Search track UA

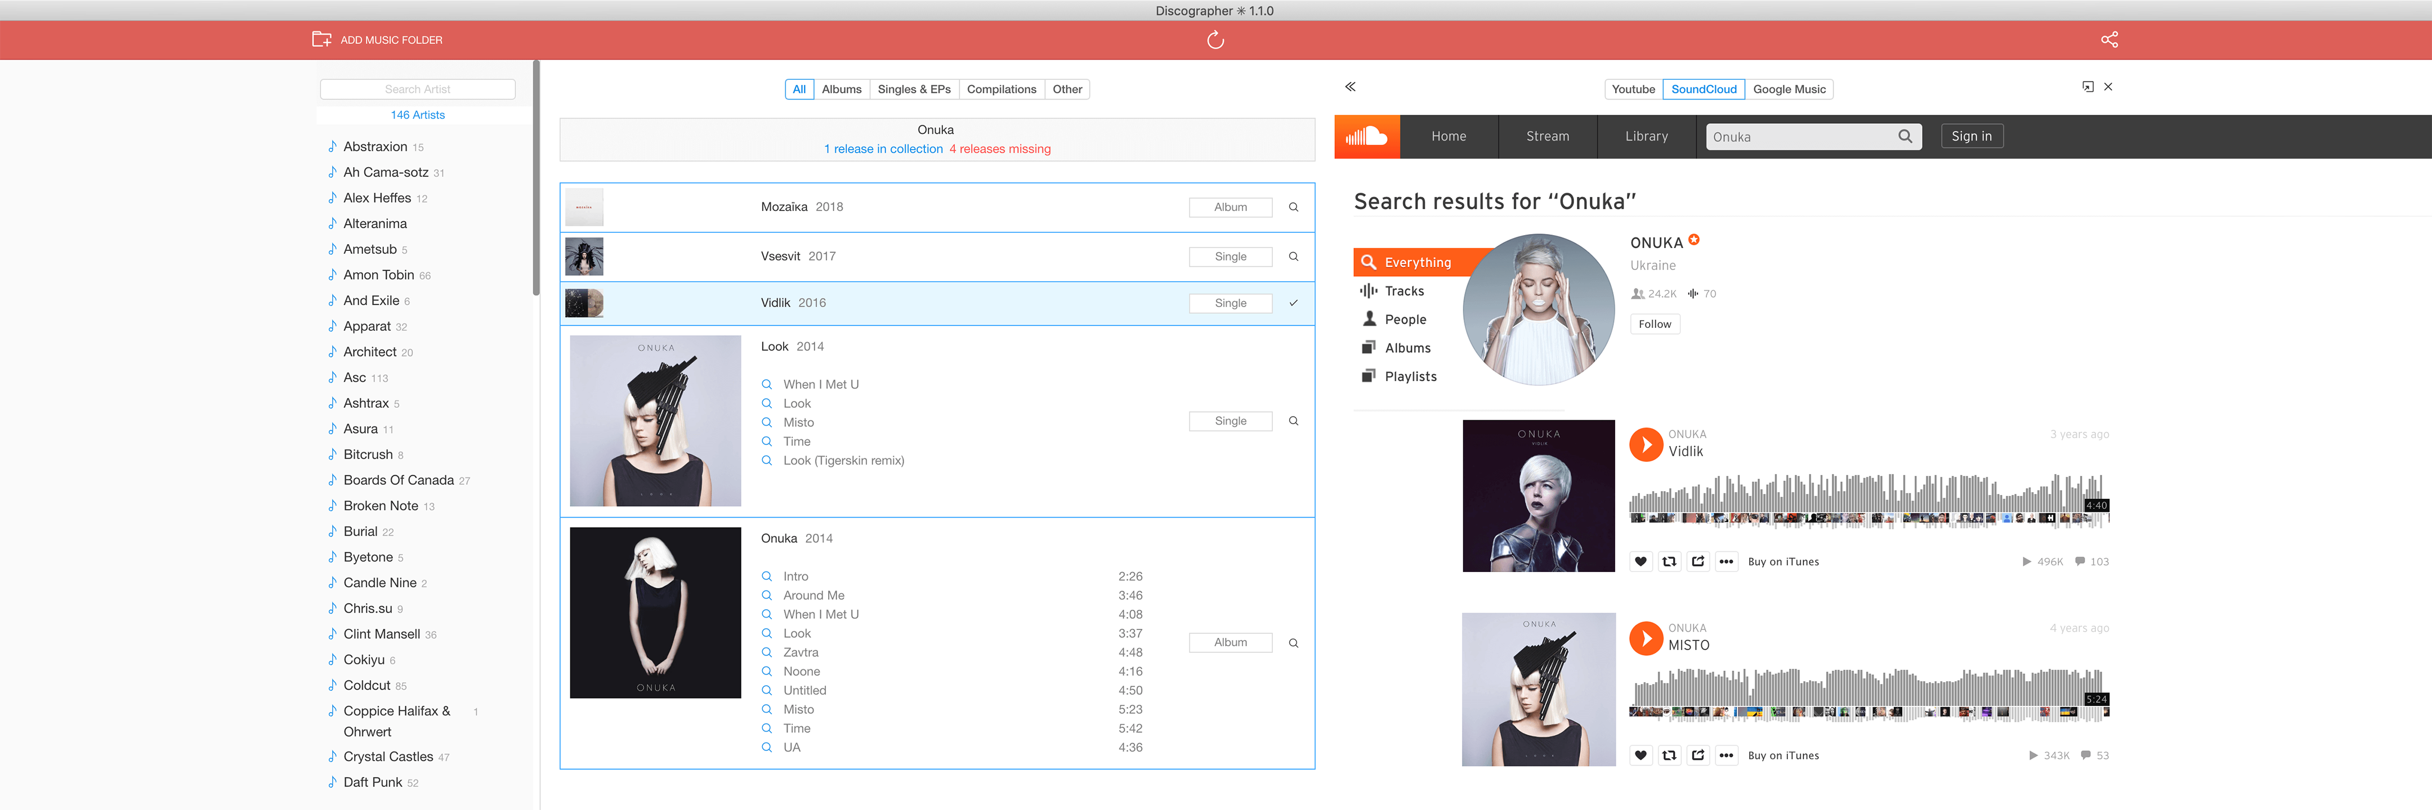[x=767, y=747]
